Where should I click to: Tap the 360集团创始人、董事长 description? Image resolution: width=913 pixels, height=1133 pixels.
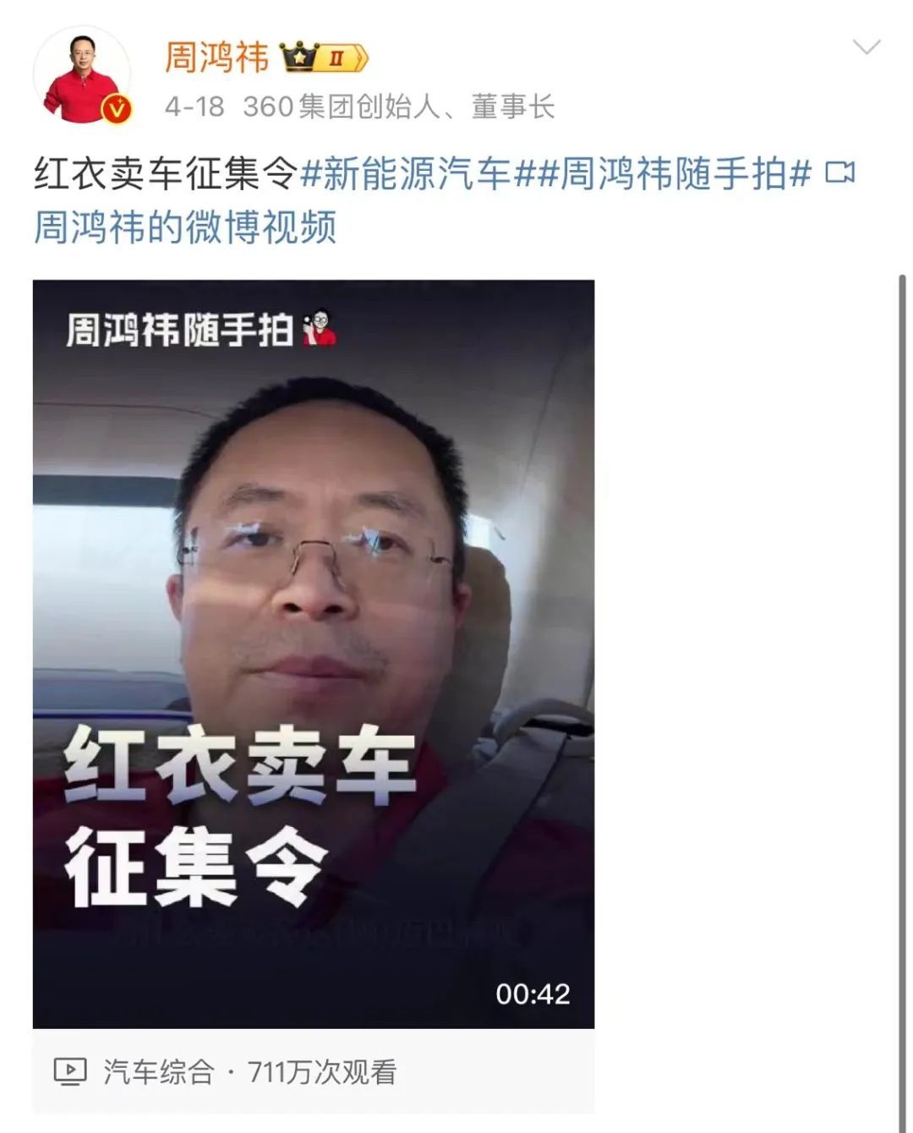tap(398, 107)
